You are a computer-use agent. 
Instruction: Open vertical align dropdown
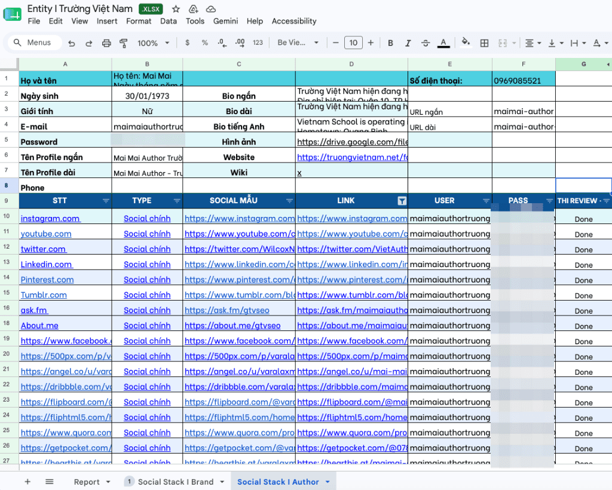[x=556, y=43]
